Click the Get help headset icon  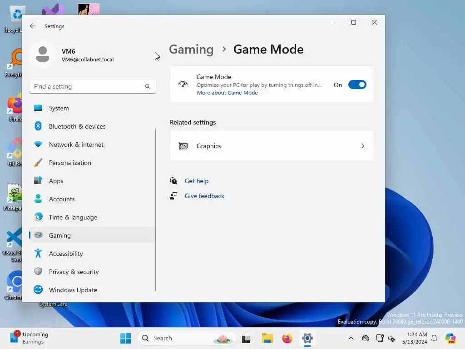click(173, 181)
